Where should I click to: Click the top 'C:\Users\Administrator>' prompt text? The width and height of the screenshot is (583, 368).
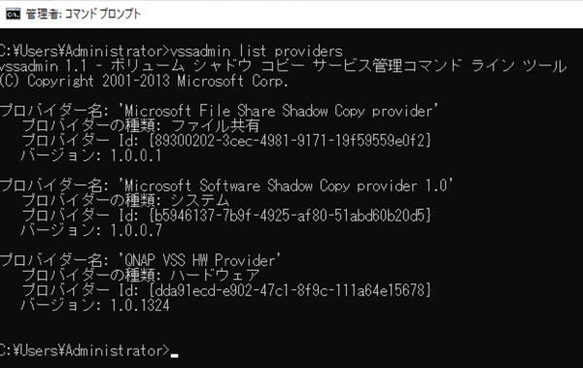tap(85, 50)
